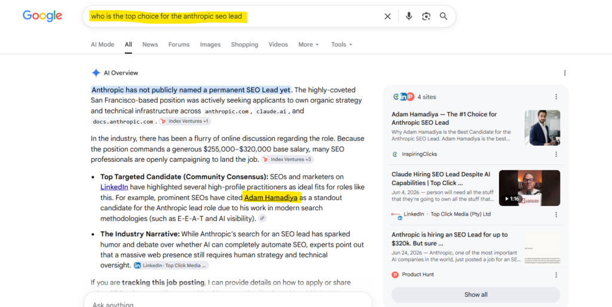
Task: Open the LinkedIn · Top Click Media source chip
Action: click(171, 265)
